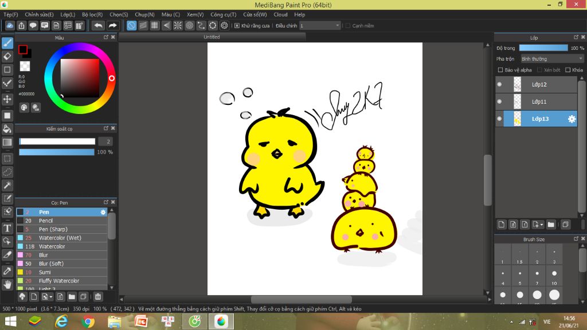The height and width of the screenshot is (330, 587).
Task: Hide layer Lớp12
Action: (x=499, y=85)
